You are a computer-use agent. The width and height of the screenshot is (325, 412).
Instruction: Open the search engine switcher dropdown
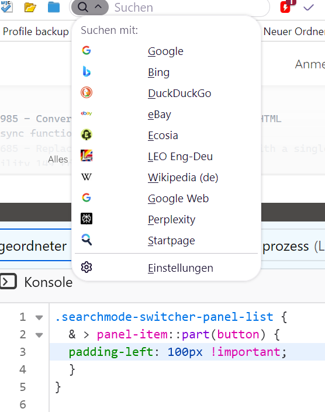pos(89,8)
